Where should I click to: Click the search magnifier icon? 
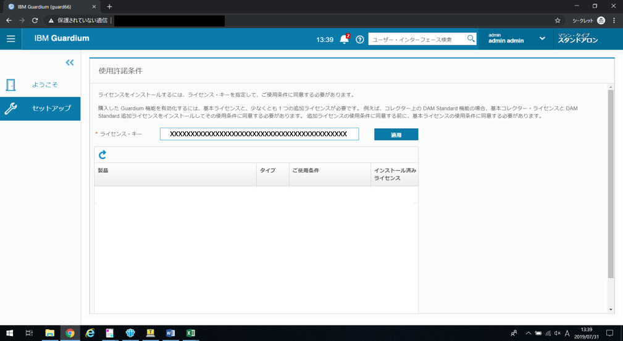(x=471, y=38)
